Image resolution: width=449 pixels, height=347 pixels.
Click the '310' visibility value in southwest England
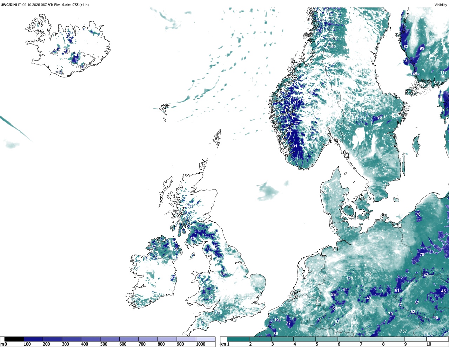[x=219, y=313]
